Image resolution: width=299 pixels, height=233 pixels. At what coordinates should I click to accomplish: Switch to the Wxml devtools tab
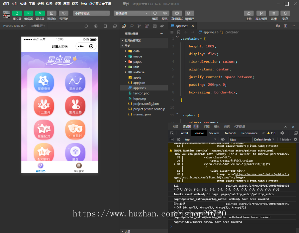click(184, 133)
